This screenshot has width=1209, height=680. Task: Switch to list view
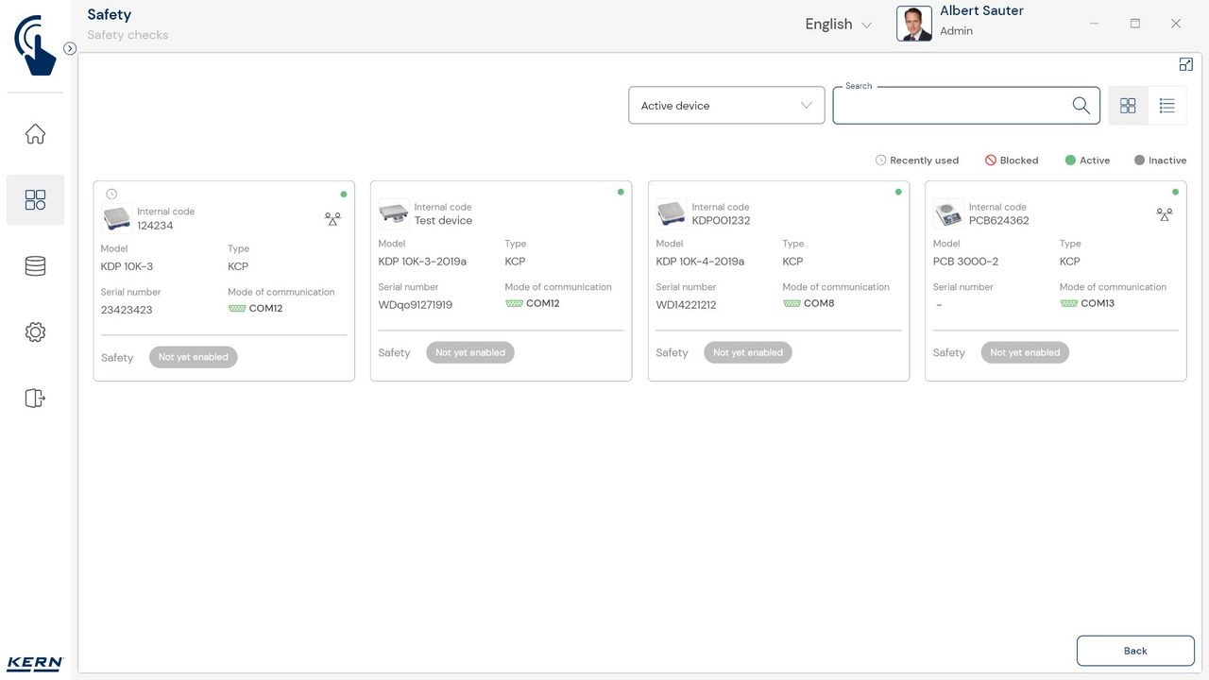coord(1166,106)
